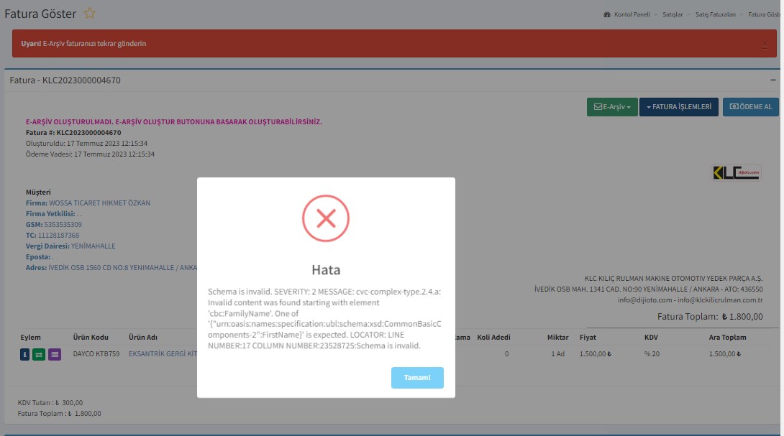
Task: Click the purple list action icon
Action: coord(55,354)
